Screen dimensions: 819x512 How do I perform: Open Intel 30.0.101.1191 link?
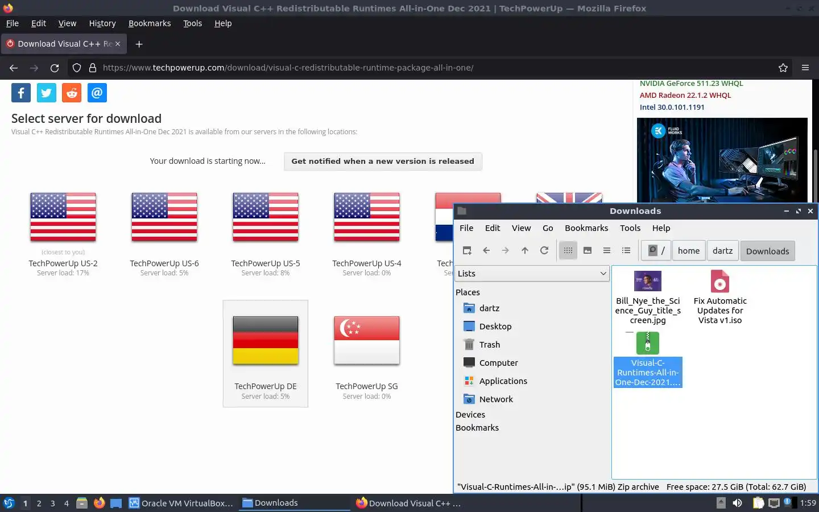672,108
